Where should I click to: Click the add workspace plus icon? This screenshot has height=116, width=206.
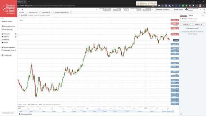(x=22, y=9)
